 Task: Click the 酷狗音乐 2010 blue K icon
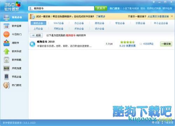pos(33,44)
